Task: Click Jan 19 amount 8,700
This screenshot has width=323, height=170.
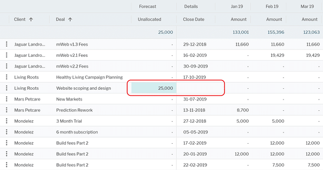Action: (x=243, y=110)
